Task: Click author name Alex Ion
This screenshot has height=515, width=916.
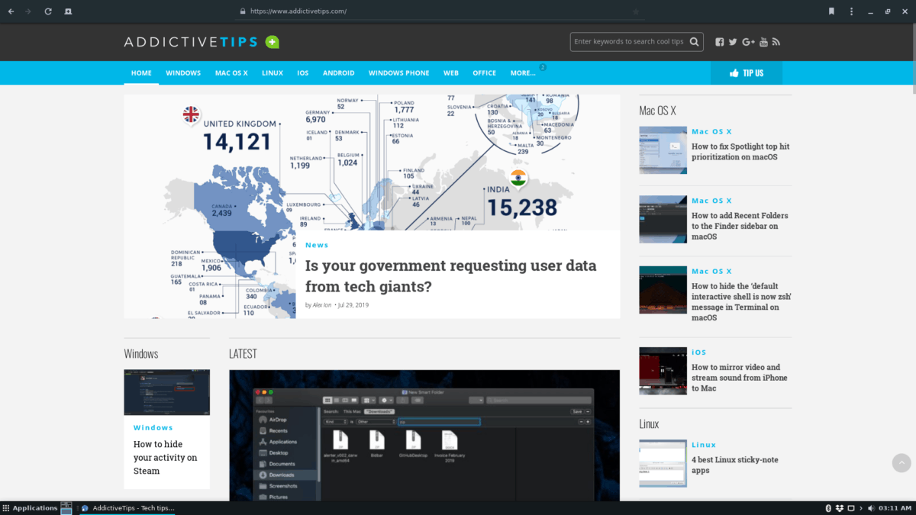Action: click(x=322, y=305)
